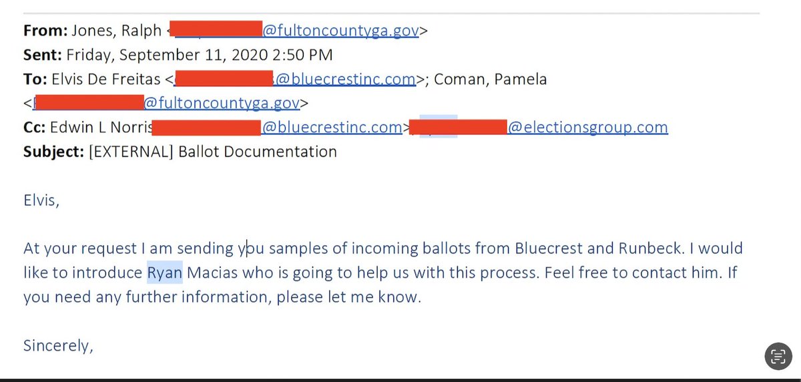Click the greeting "Elvis," in the body
Image resolution: width=801 pixels, height=382 pixels.
(x=41, y=200)
